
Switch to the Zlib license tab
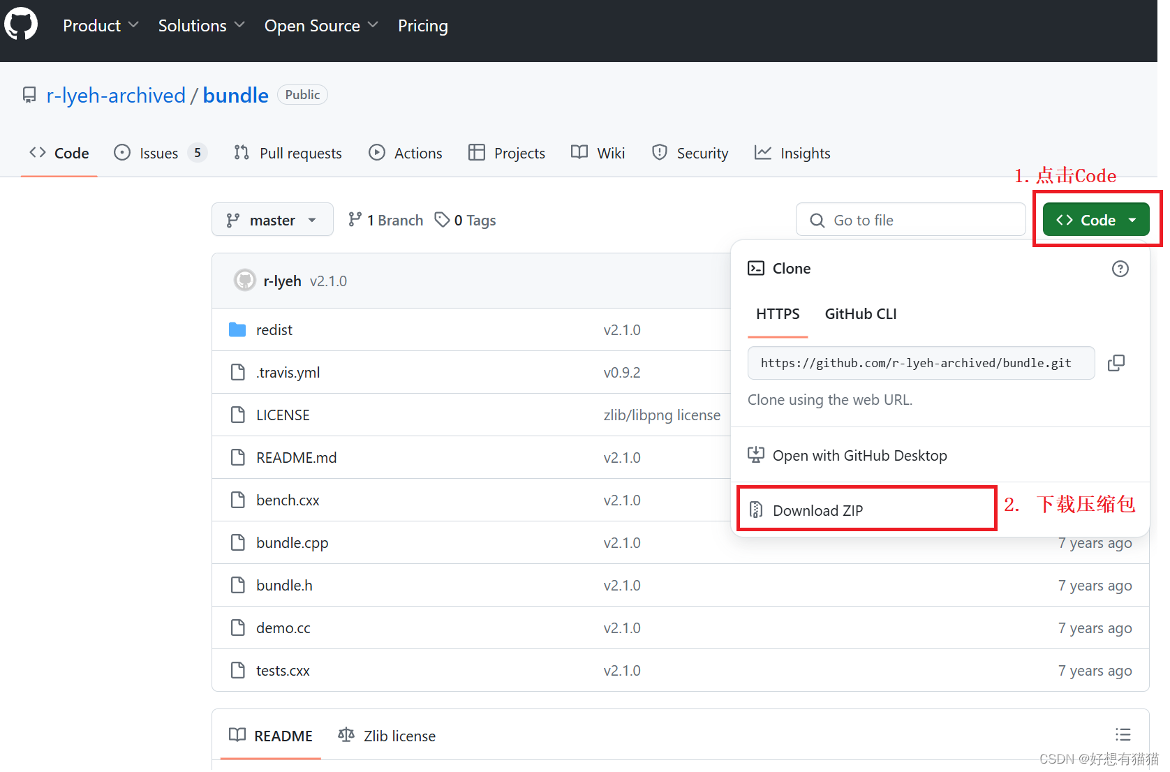(387, 736)
